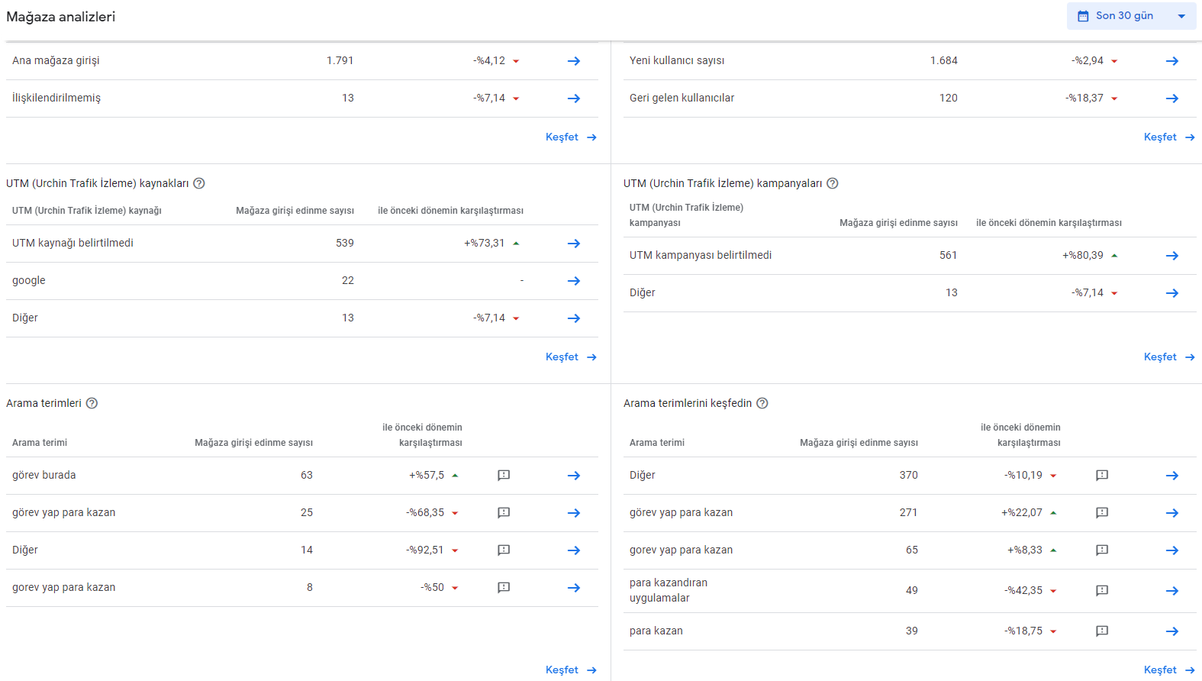1202x681 pixels.
Task: Open arrow for para kazan row
Action: coord(1172,631)
